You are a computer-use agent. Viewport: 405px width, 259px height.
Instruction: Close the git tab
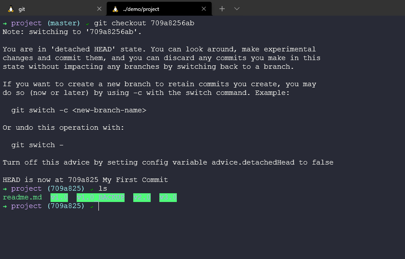[x=99, y=9]
